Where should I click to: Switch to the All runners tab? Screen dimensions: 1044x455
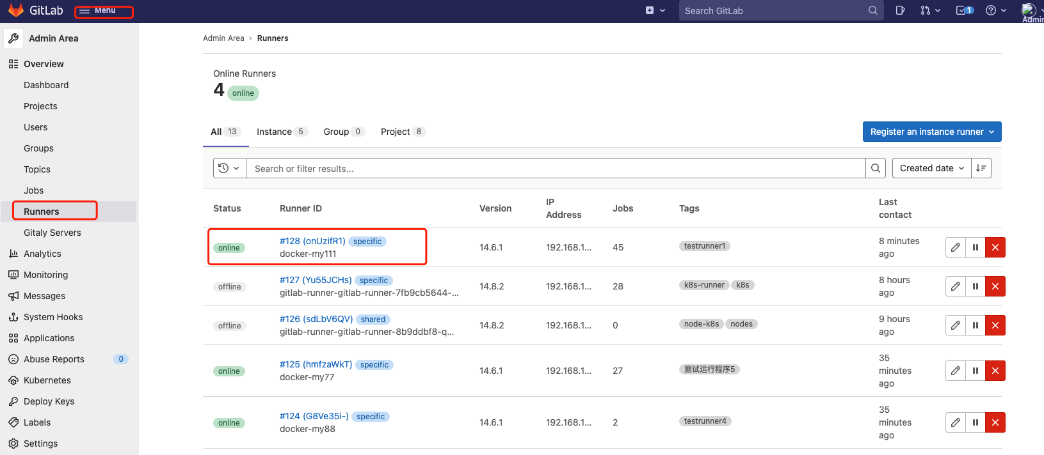tap(225, 132)
